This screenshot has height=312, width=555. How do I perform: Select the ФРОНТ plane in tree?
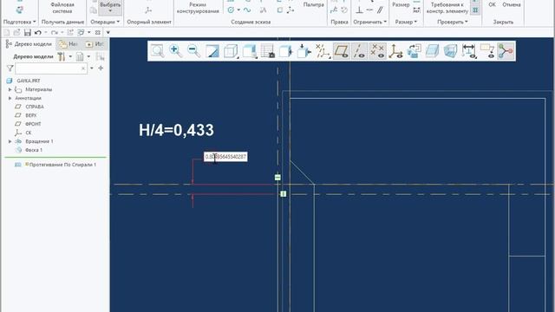pos(28,124)
